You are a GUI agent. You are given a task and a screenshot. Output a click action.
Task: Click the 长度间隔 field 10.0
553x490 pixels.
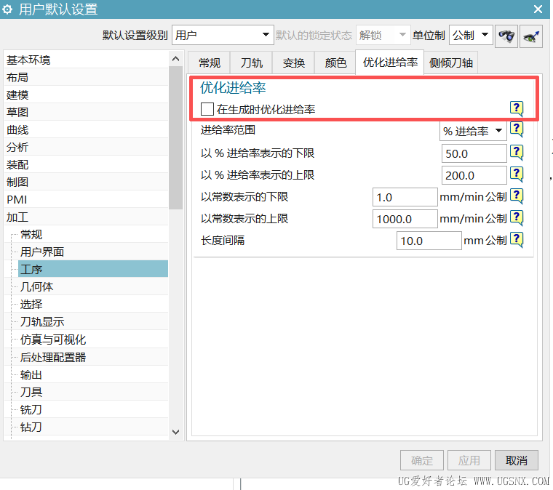point(429,241)
